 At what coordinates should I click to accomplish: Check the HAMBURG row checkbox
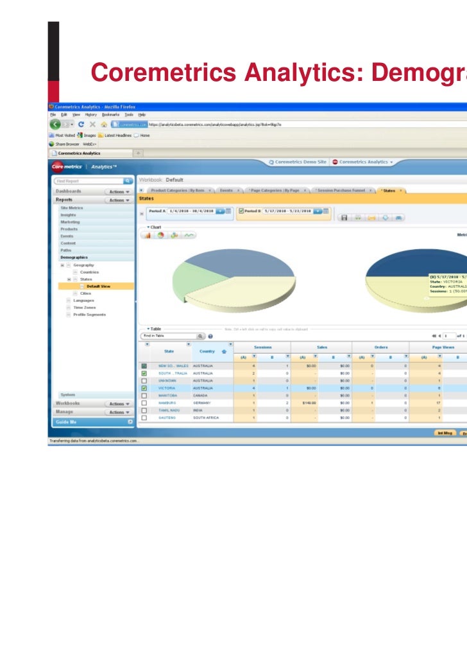(144, 403)
